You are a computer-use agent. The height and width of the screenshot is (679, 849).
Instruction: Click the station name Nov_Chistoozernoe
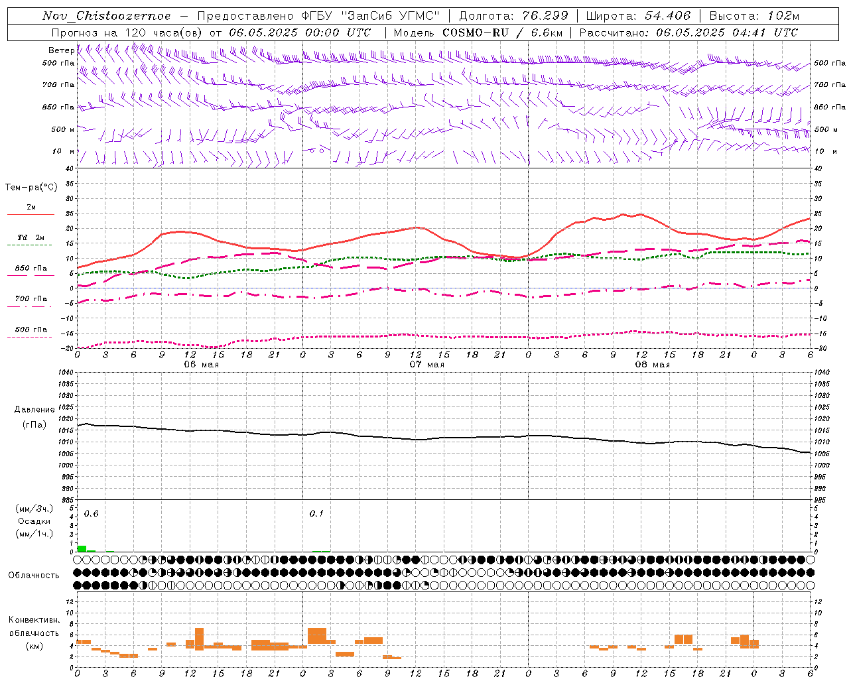tap(107, 16)
